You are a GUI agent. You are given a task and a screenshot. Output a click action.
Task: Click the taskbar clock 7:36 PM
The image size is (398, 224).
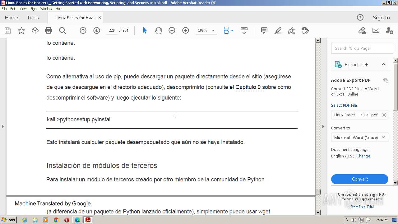[x=382, y=220]
